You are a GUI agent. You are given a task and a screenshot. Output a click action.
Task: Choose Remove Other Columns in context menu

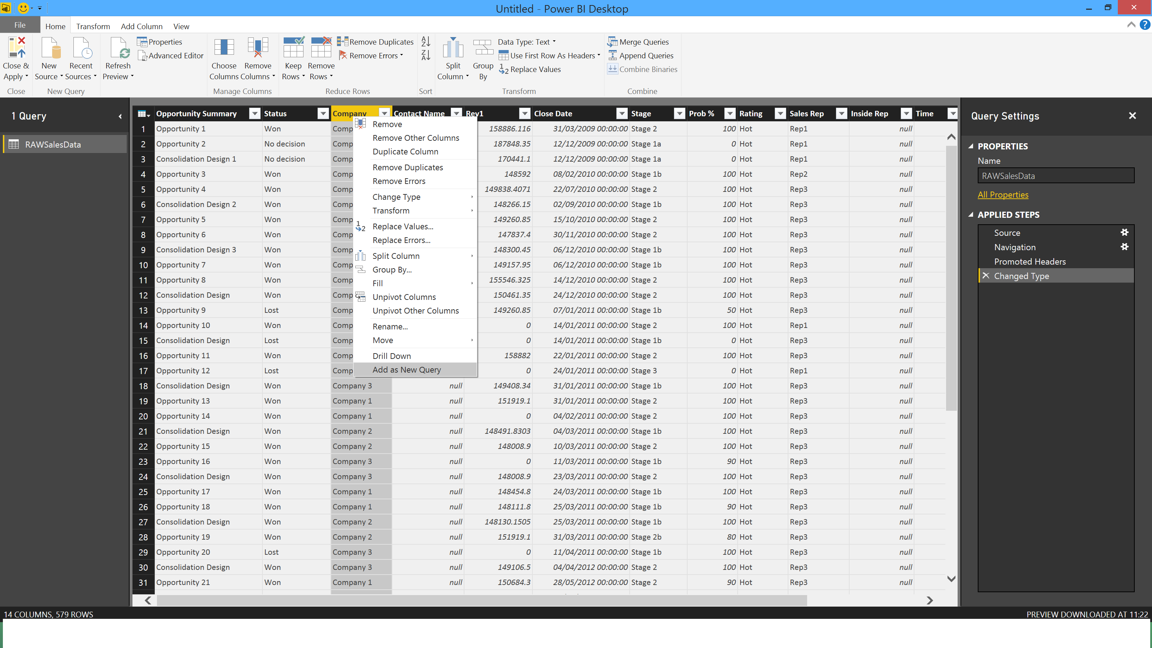(x=415, y=138)
